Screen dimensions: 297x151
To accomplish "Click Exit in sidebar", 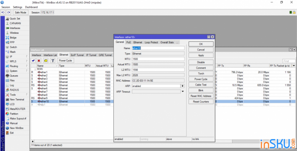I will click(12, 133).
